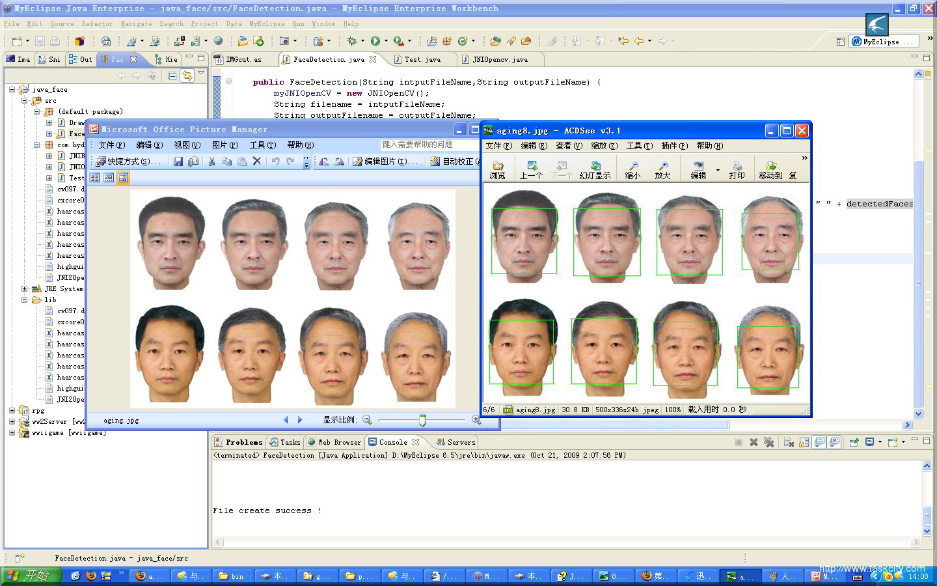Click the Edit Pictures (编辑图片) button
Screen dimensions: 937x586
pyautogui.click(x=385, y=161)
